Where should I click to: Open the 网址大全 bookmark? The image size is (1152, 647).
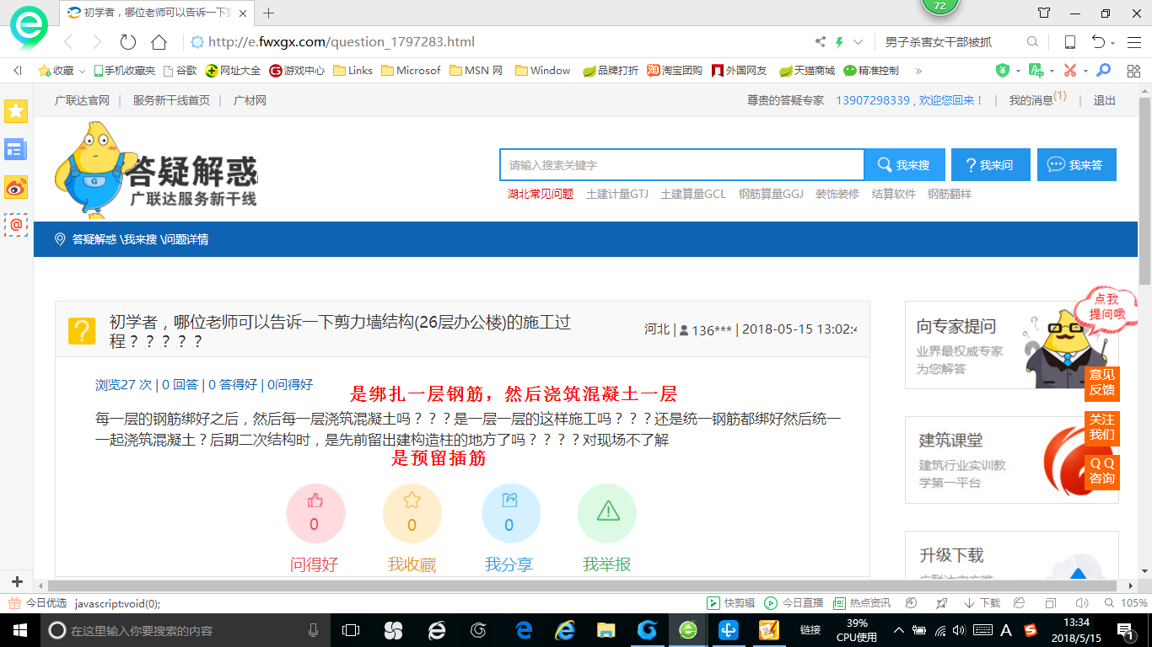click(x=234, y=71)
